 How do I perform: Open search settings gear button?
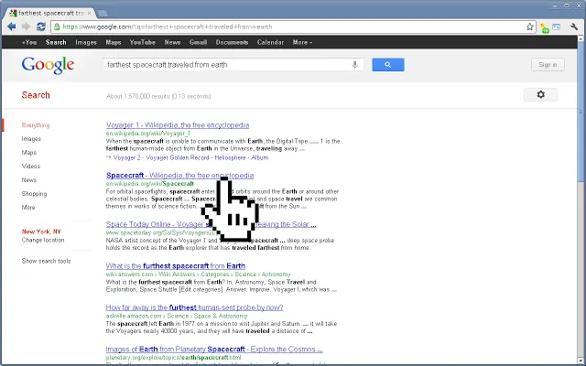(540, 95)
